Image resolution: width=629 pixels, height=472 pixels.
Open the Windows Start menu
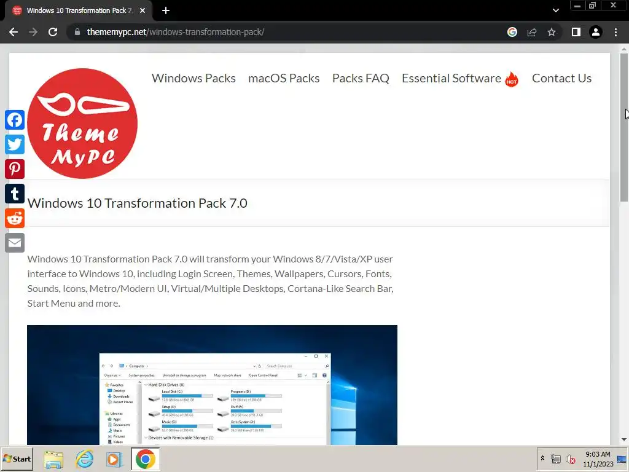point(17,458)
